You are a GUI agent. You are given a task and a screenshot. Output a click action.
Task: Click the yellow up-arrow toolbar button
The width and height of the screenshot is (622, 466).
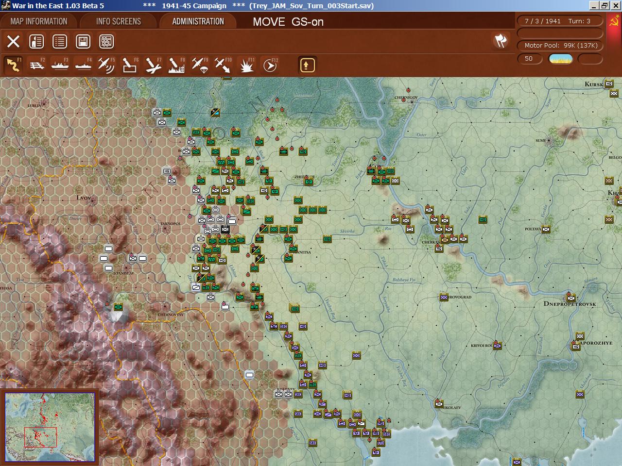tap(307, 65)
